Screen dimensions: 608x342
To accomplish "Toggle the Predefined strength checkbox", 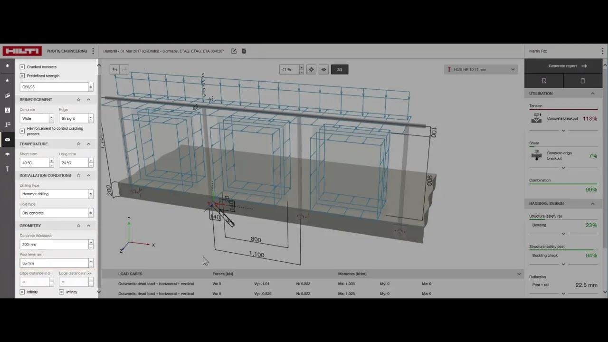I will [22, 76].
